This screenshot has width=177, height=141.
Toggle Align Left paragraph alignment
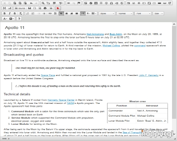[61, 13]
